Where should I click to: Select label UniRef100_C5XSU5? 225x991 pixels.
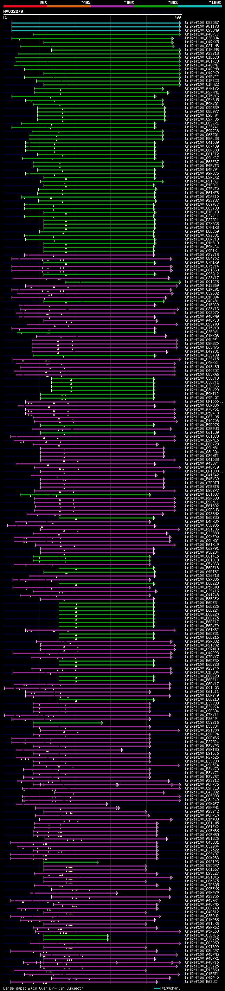(202, 100)
